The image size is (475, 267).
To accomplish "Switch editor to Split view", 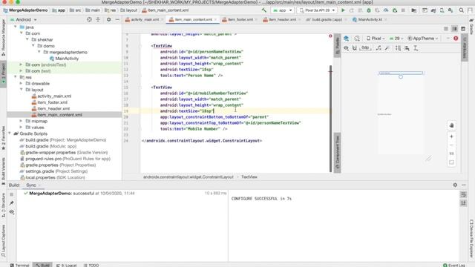I will point(454,29).
